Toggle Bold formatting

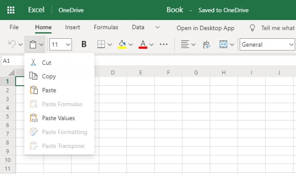coord(84,44)
